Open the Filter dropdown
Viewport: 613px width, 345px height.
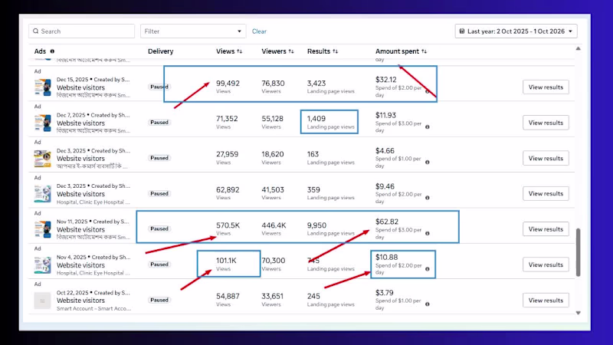point(193,31)
